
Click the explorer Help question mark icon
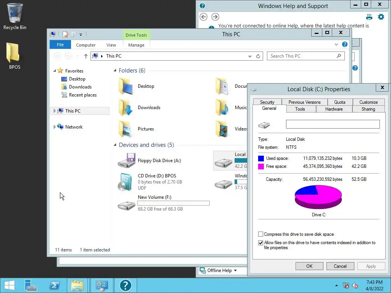click(345, 44)
